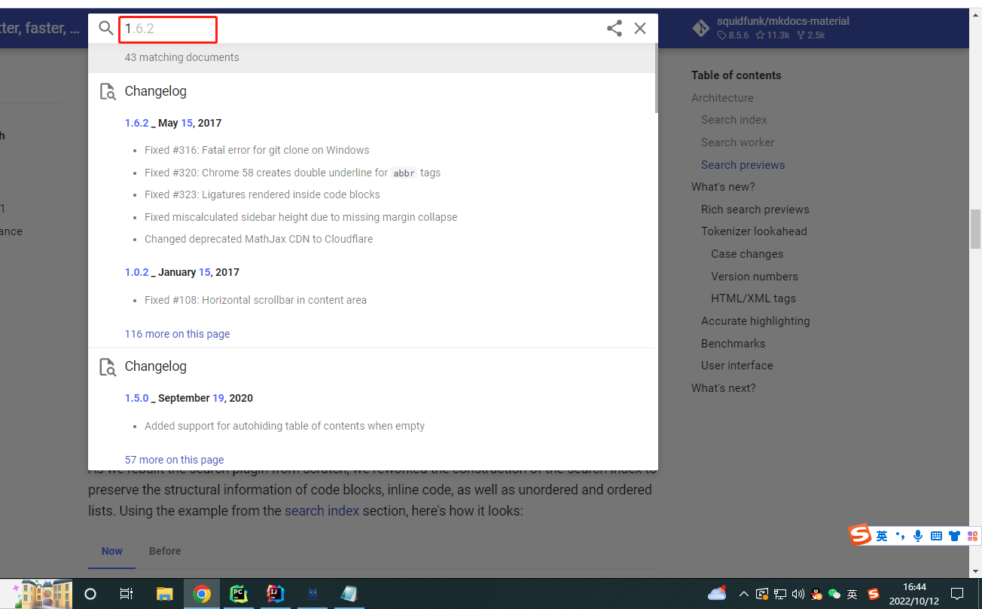Click the search results scrollbar

[656, 79]
